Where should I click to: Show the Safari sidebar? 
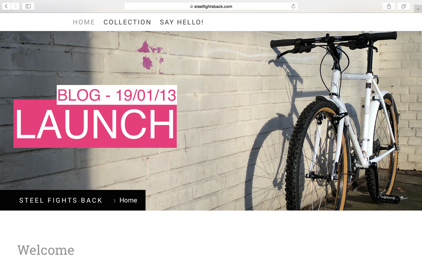(x=28, y=6)
